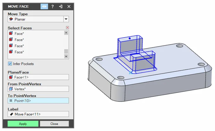
Task: Click scroll down arrow in faces list
Action: coord(66,56)
